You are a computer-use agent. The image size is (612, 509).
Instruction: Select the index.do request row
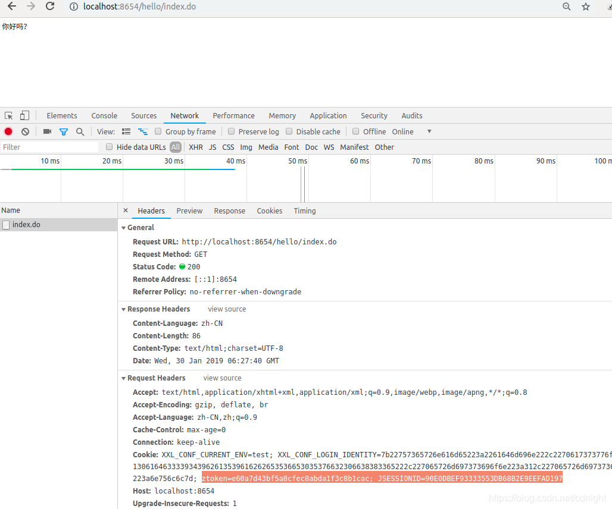58,225
